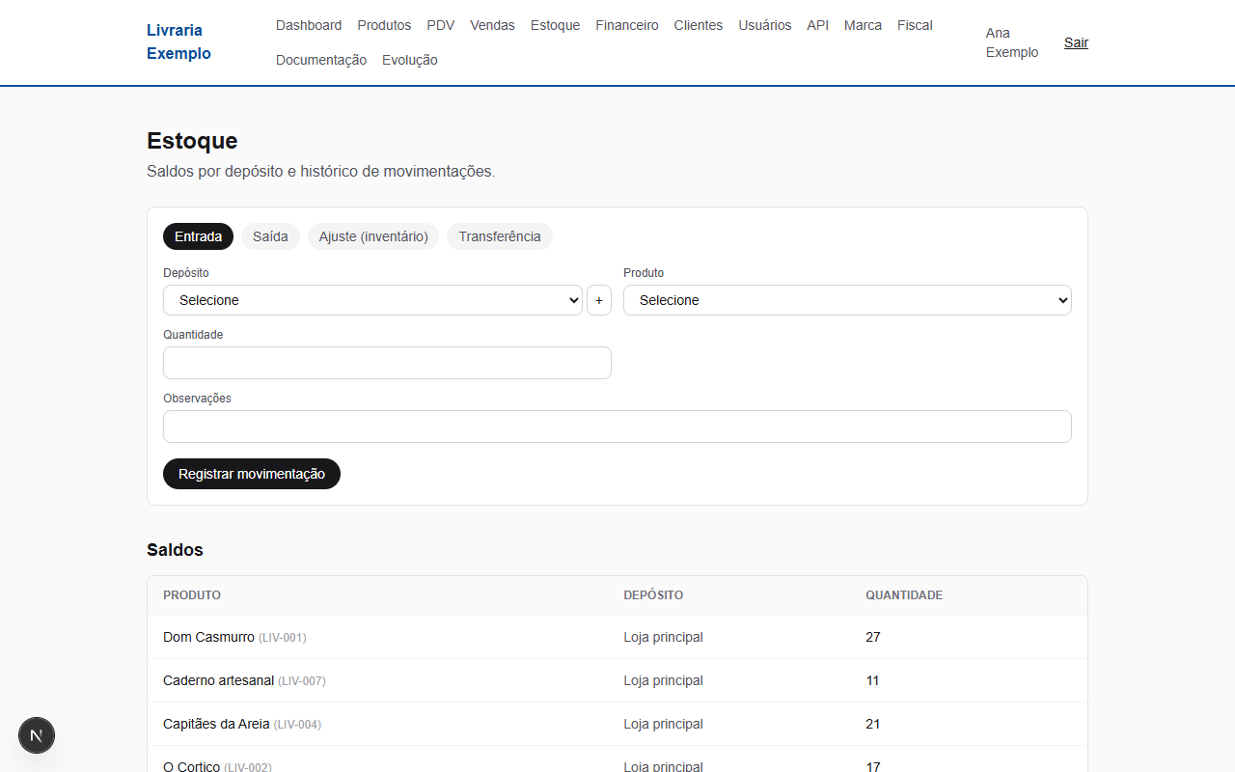Go to Financeiro section
The image size is (1235, 772).
(x=627, y=25)
